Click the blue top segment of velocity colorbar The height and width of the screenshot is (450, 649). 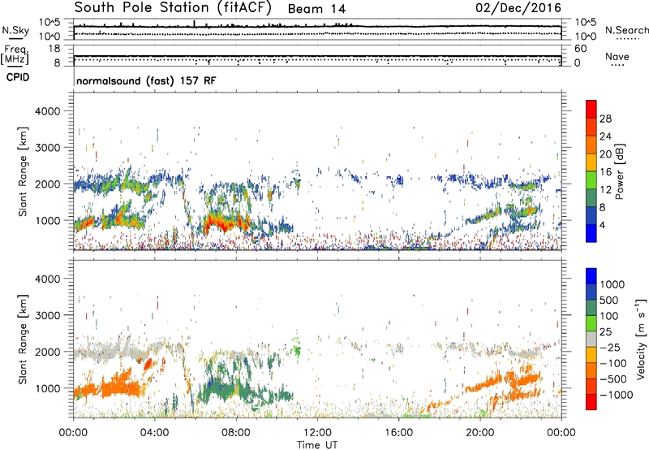pos(591,276)
